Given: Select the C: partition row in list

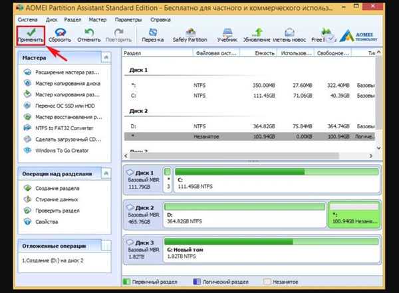Looking at the screenshot, I should pos(249,96).
